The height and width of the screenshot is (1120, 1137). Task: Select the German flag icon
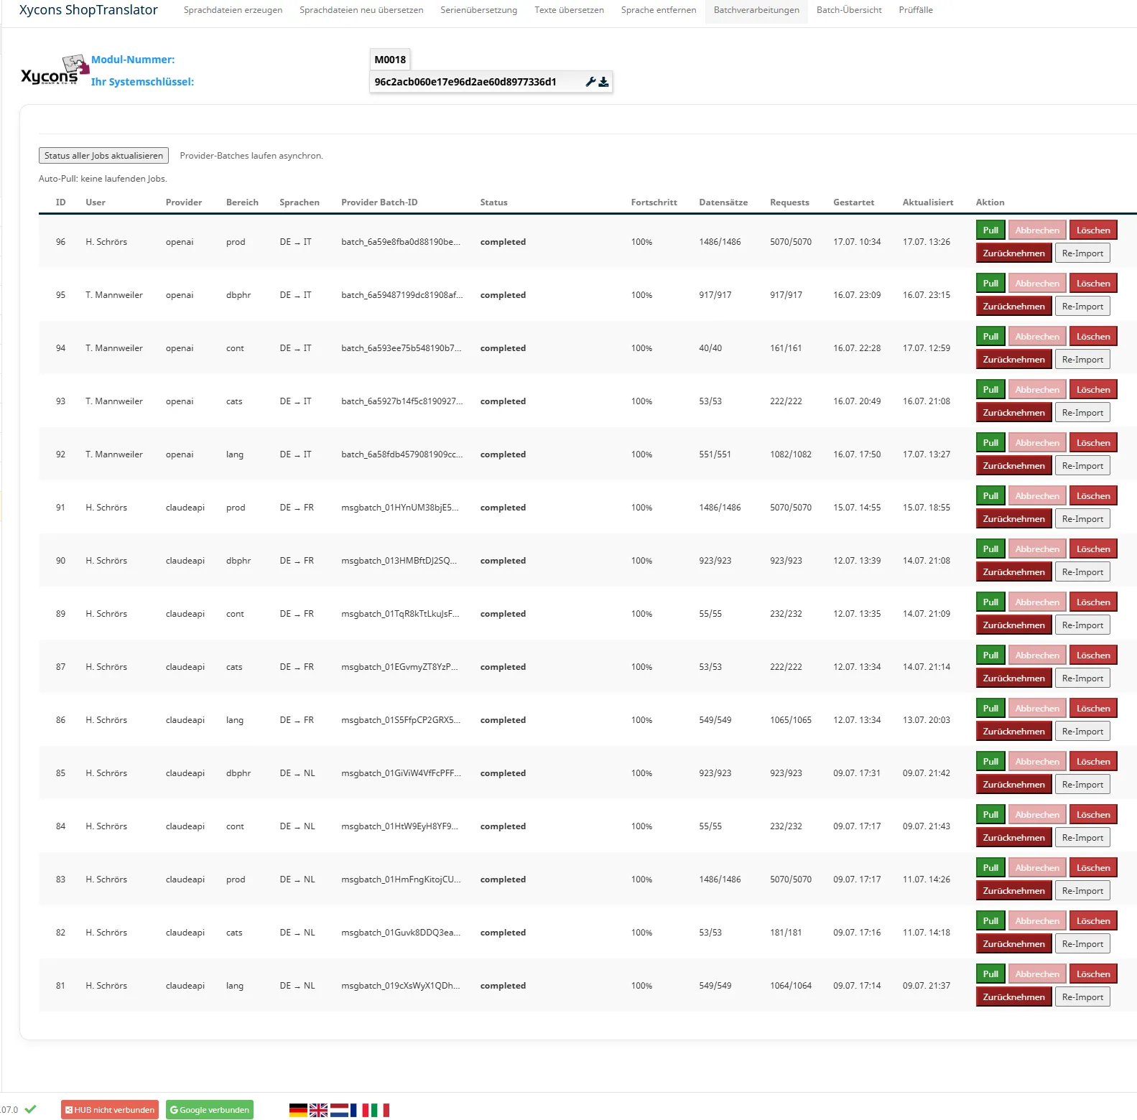pyautogui.click(x=298, y=1110)
